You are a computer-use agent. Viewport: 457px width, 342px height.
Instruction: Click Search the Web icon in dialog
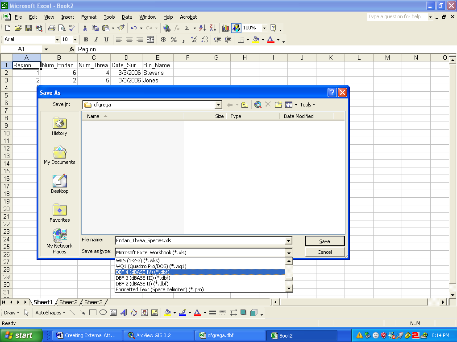click(x=258, y=105)
